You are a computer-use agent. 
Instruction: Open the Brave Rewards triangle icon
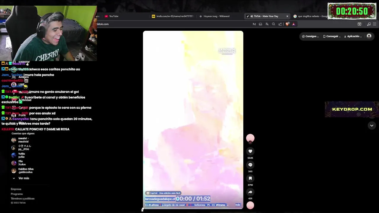point(293,24)
